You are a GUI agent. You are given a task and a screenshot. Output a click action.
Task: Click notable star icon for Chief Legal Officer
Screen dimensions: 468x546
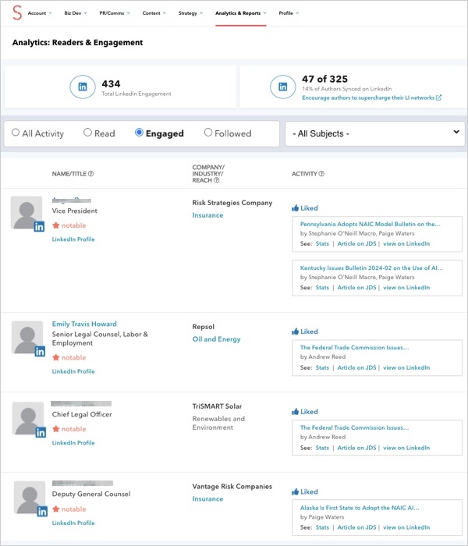[55, 429]
